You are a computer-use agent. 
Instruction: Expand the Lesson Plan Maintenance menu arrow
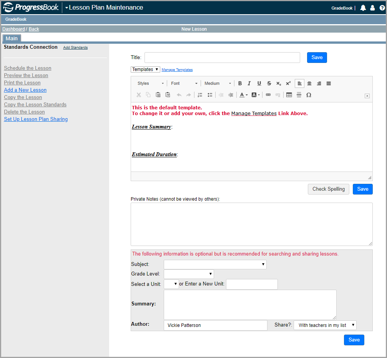pos(66,8)
